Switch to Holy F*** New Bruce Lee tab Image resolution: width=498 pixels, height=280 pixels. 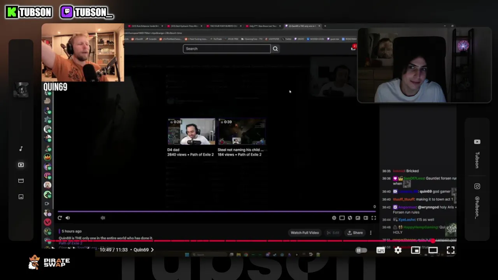(262, 26)
